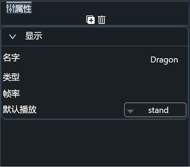Screen dimensions: 190x167
Task: Click the 默认播放 property label
Action: (x=20, y=109)
